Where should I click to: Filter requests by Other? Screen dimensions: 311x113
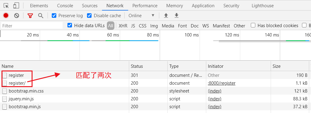click(x=239, y=26)
